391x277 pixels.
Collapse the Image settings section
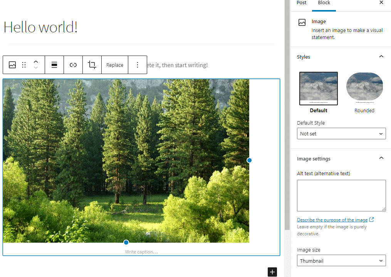pos(381,159)
